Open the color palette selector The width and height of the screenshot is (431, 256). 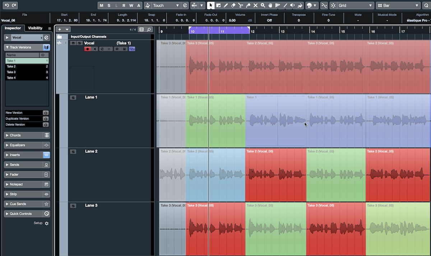point(312,5)
